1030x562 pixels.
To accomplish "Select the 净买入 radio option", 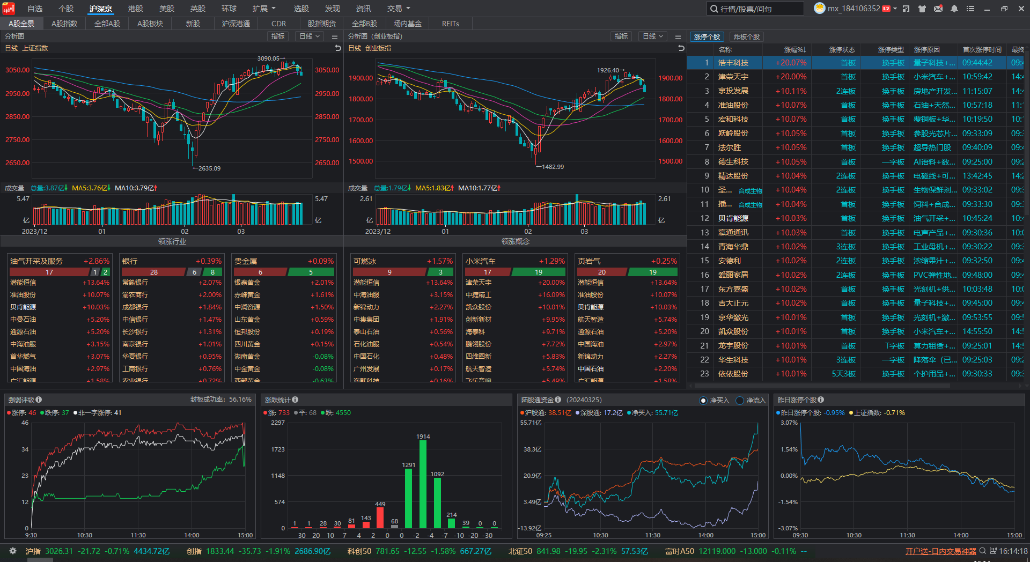I will point(704,401).
